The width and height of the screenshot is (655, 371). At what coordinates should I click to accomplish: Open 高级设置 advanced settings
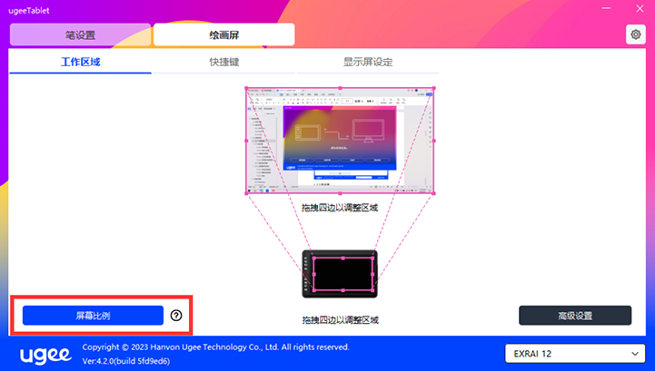pos(575,316)
